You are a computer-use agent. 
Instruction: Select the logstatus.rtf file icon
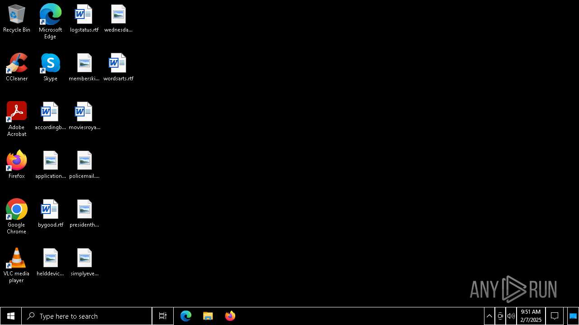84,19
